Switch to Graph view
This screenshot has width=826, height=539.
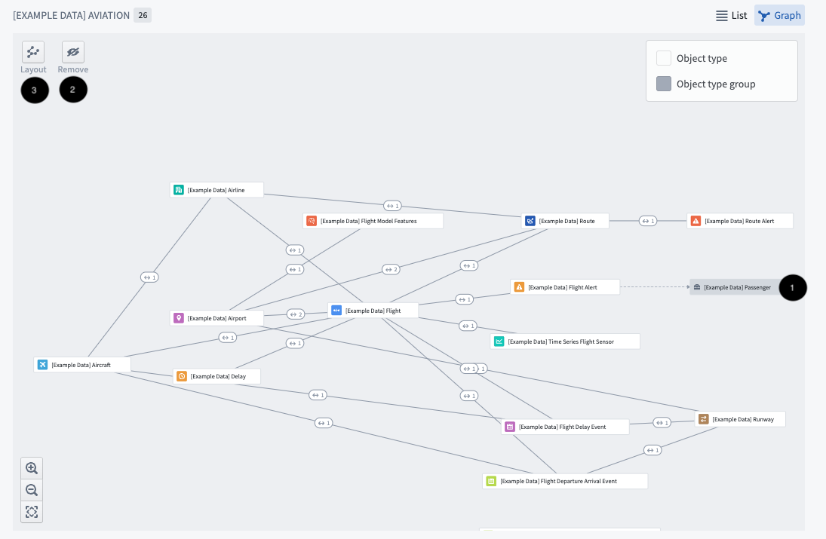pos(779,15)
